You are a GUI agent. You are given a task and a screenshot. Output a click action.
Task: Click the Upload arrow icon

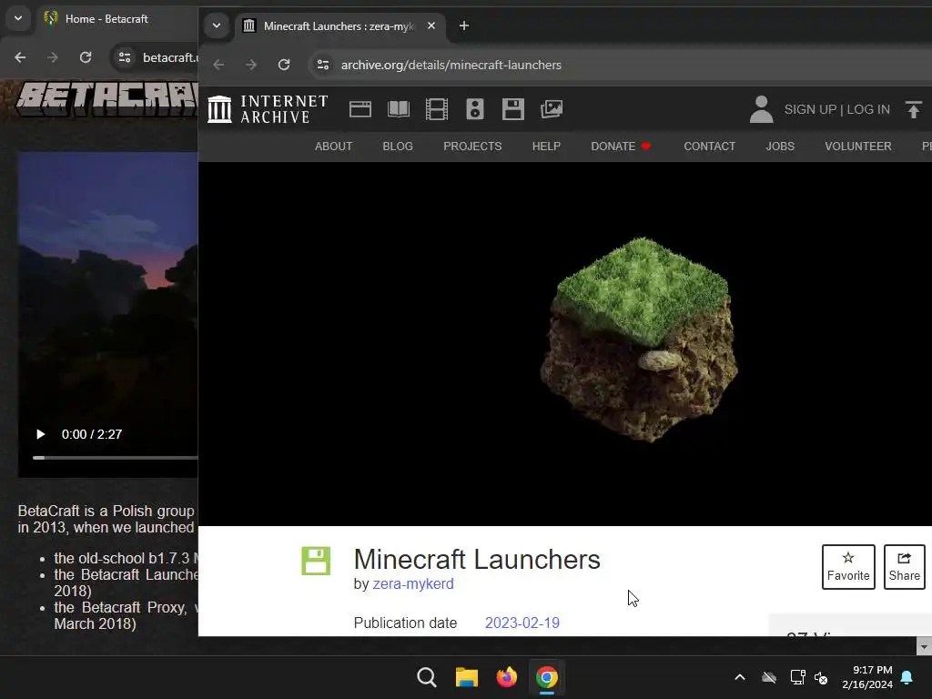914,109
